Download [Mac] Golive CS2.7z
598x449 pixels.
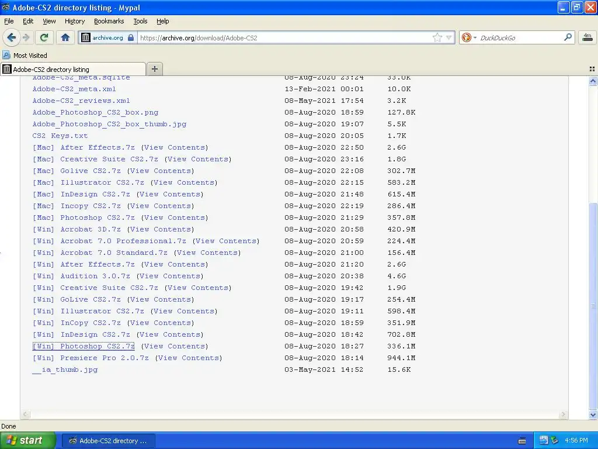77,171
